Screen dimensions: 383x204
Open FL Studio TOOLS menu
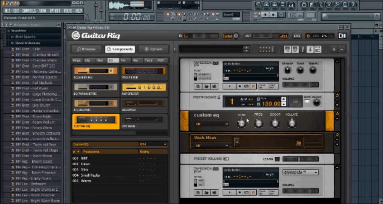68,11
